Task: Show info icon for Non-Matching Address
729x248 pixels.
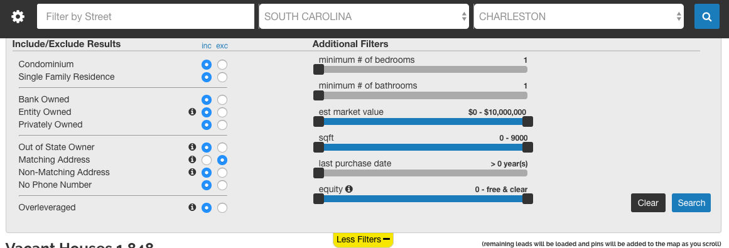Action: pyautogui.click(x=192, y=171)
